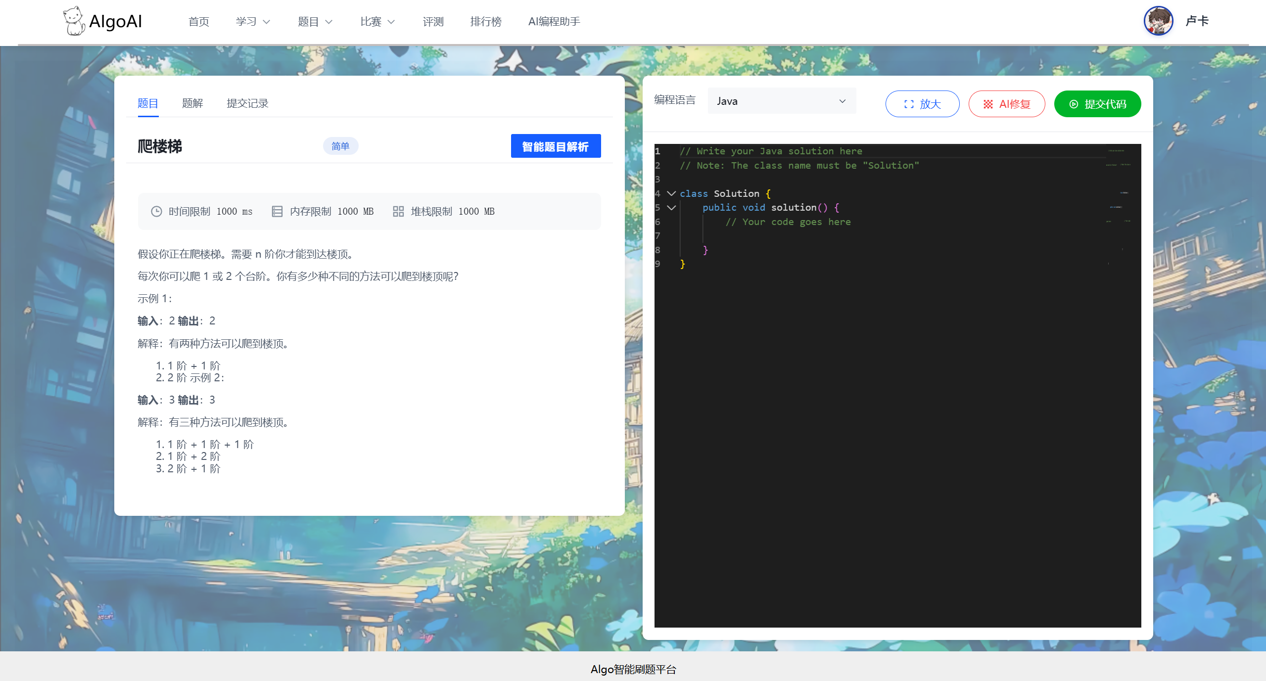
Task: Click the stack limit grid icon
Action: (x=398, y=212)
